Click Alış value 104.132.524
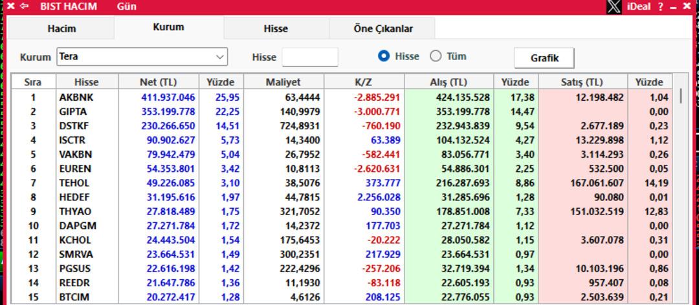Viewport: 699px width, 305px height. [463, 140]
